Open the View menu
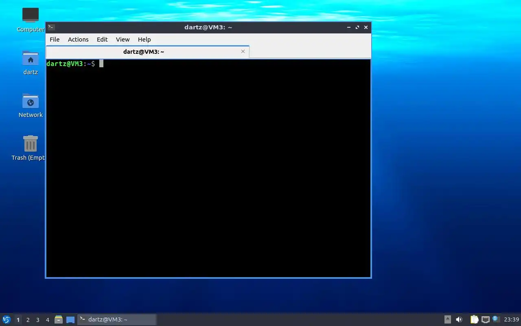The height and width of the screenshot is (326, 521). click(123, 40)
